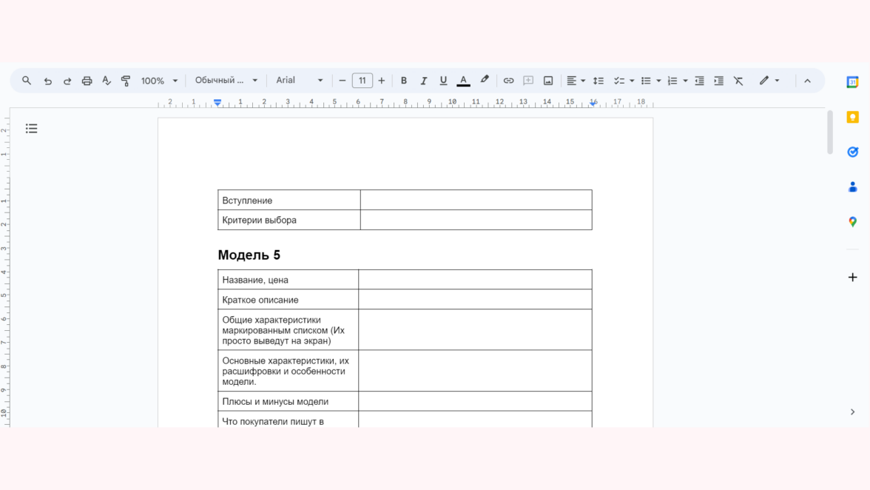Toggle underline formatting
This screenshot has height=490, width=870.
tap(443, 81)
